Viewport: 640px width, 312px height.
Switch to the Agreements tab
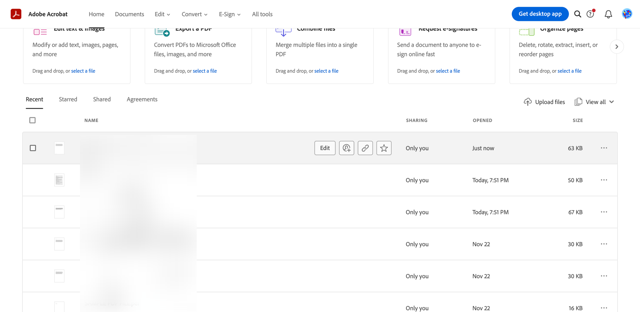click(142, 99)
